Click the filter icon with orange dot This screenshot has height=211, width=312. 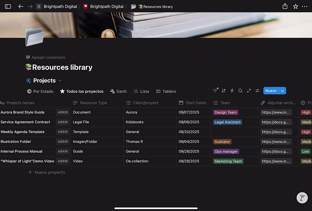pos(215,90)
